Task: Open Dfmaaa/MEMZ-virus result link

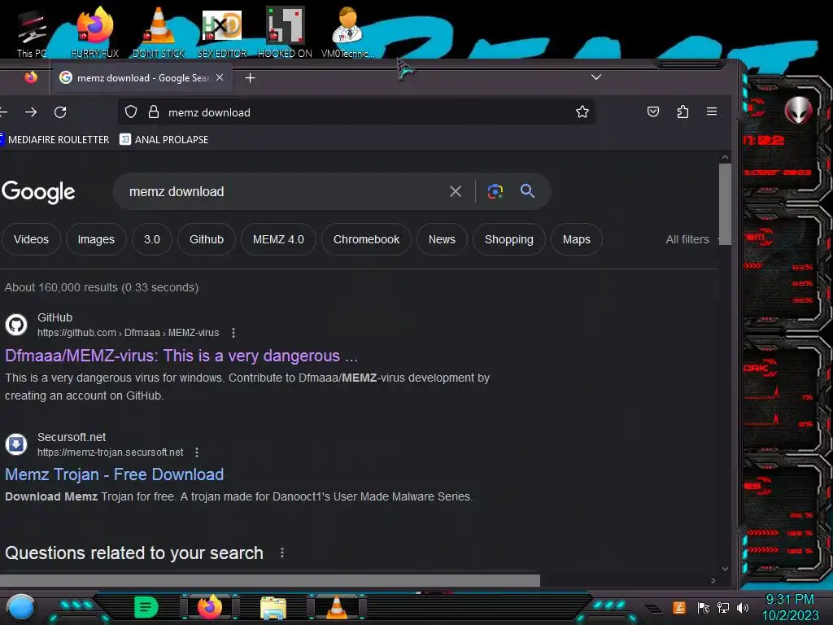Action: pyautogui.click(x=181, y=356)
